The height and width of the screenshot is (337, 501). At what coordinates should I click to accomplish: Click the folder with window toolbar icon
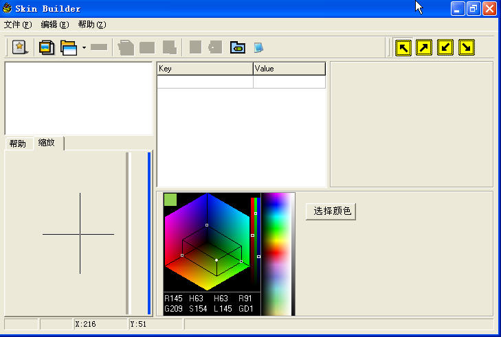click(69, 48)
